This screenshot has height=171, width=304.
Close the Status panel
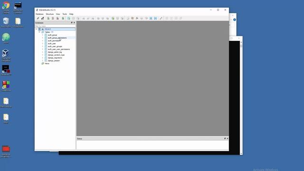tap(228, 139)
